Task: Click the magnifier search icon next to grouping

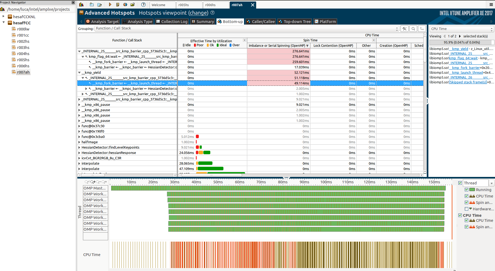Action: click(x=413, y=29)
